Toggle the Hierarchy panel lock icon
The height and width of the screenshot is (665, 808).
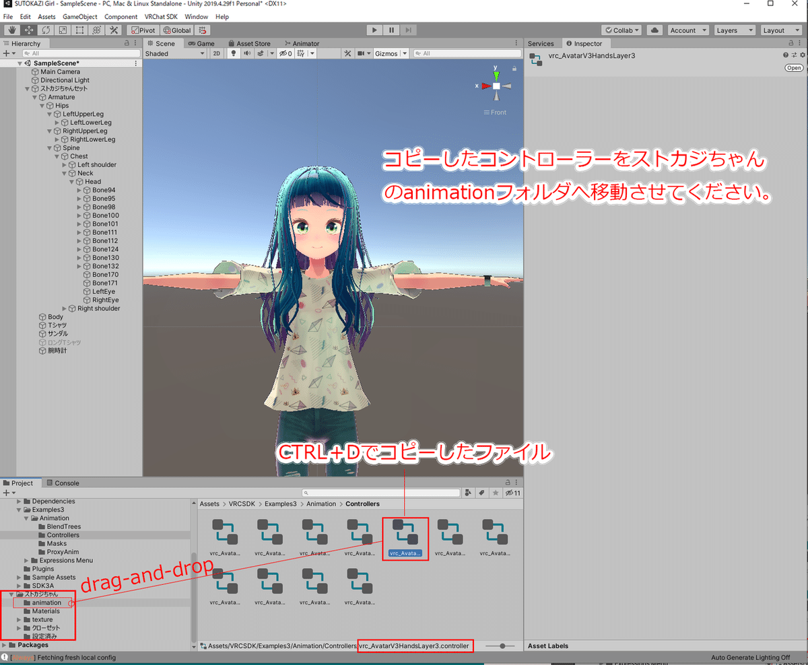coord(128,43)
